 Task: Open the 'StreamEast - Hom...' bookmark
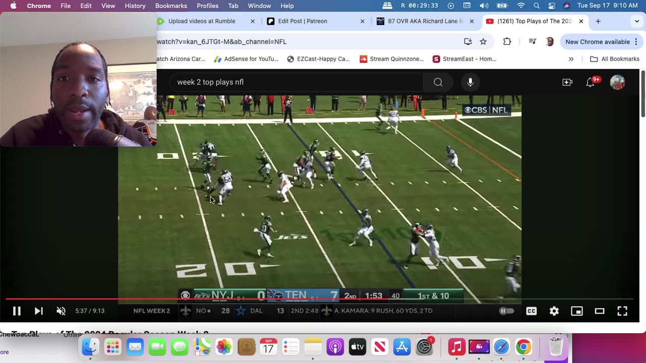(x=464, y=59)
